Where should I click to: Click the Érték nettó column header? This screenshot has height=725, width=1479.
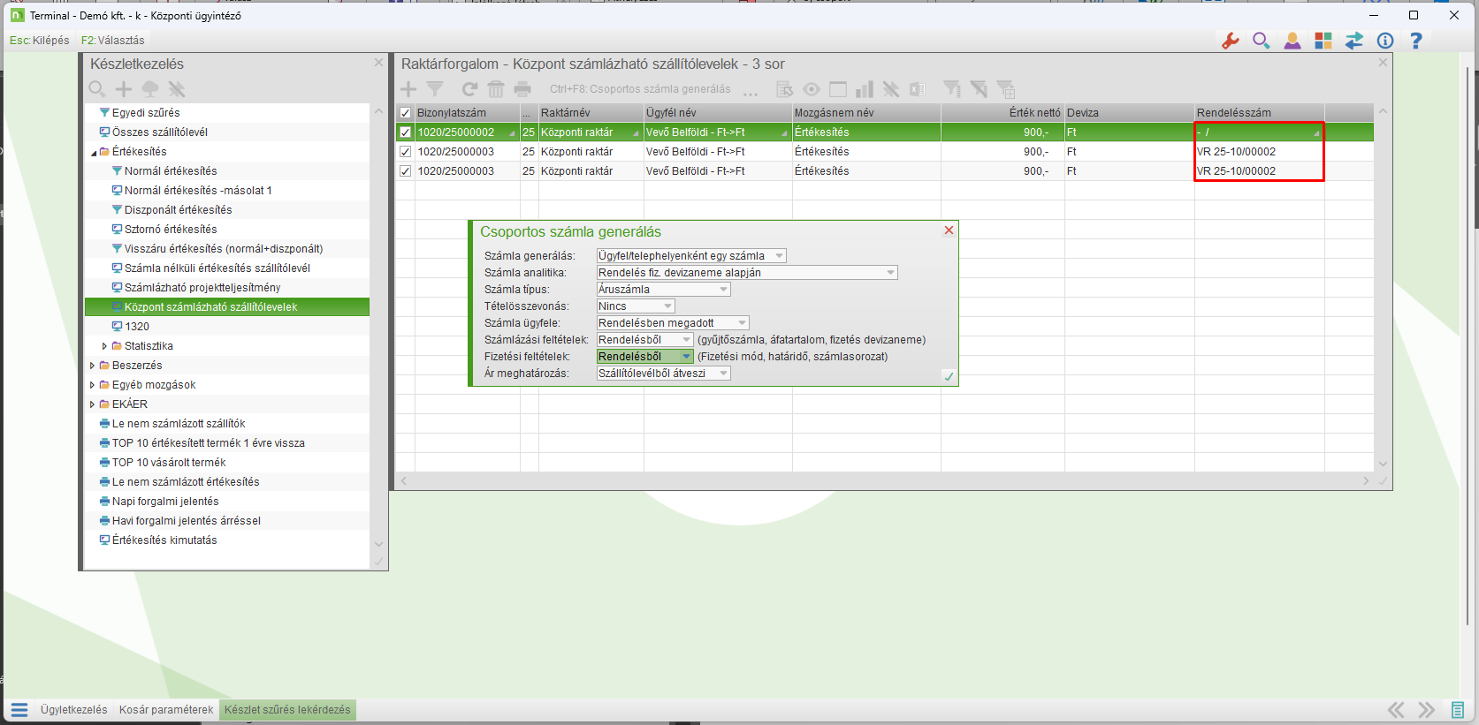pyautogui.click(x=1003, y=113)
